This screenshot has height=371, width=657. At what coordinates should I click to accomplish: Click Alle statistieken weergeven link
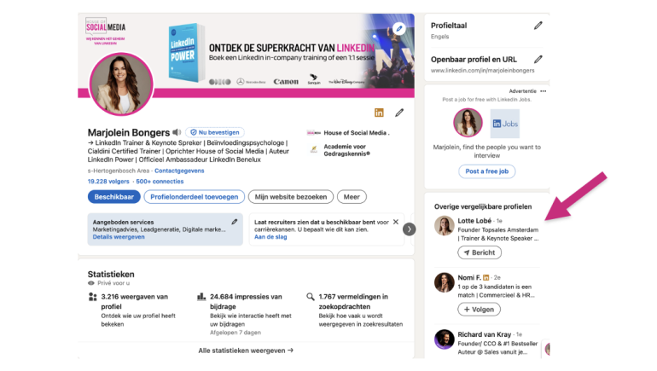(x=246, y=351)
